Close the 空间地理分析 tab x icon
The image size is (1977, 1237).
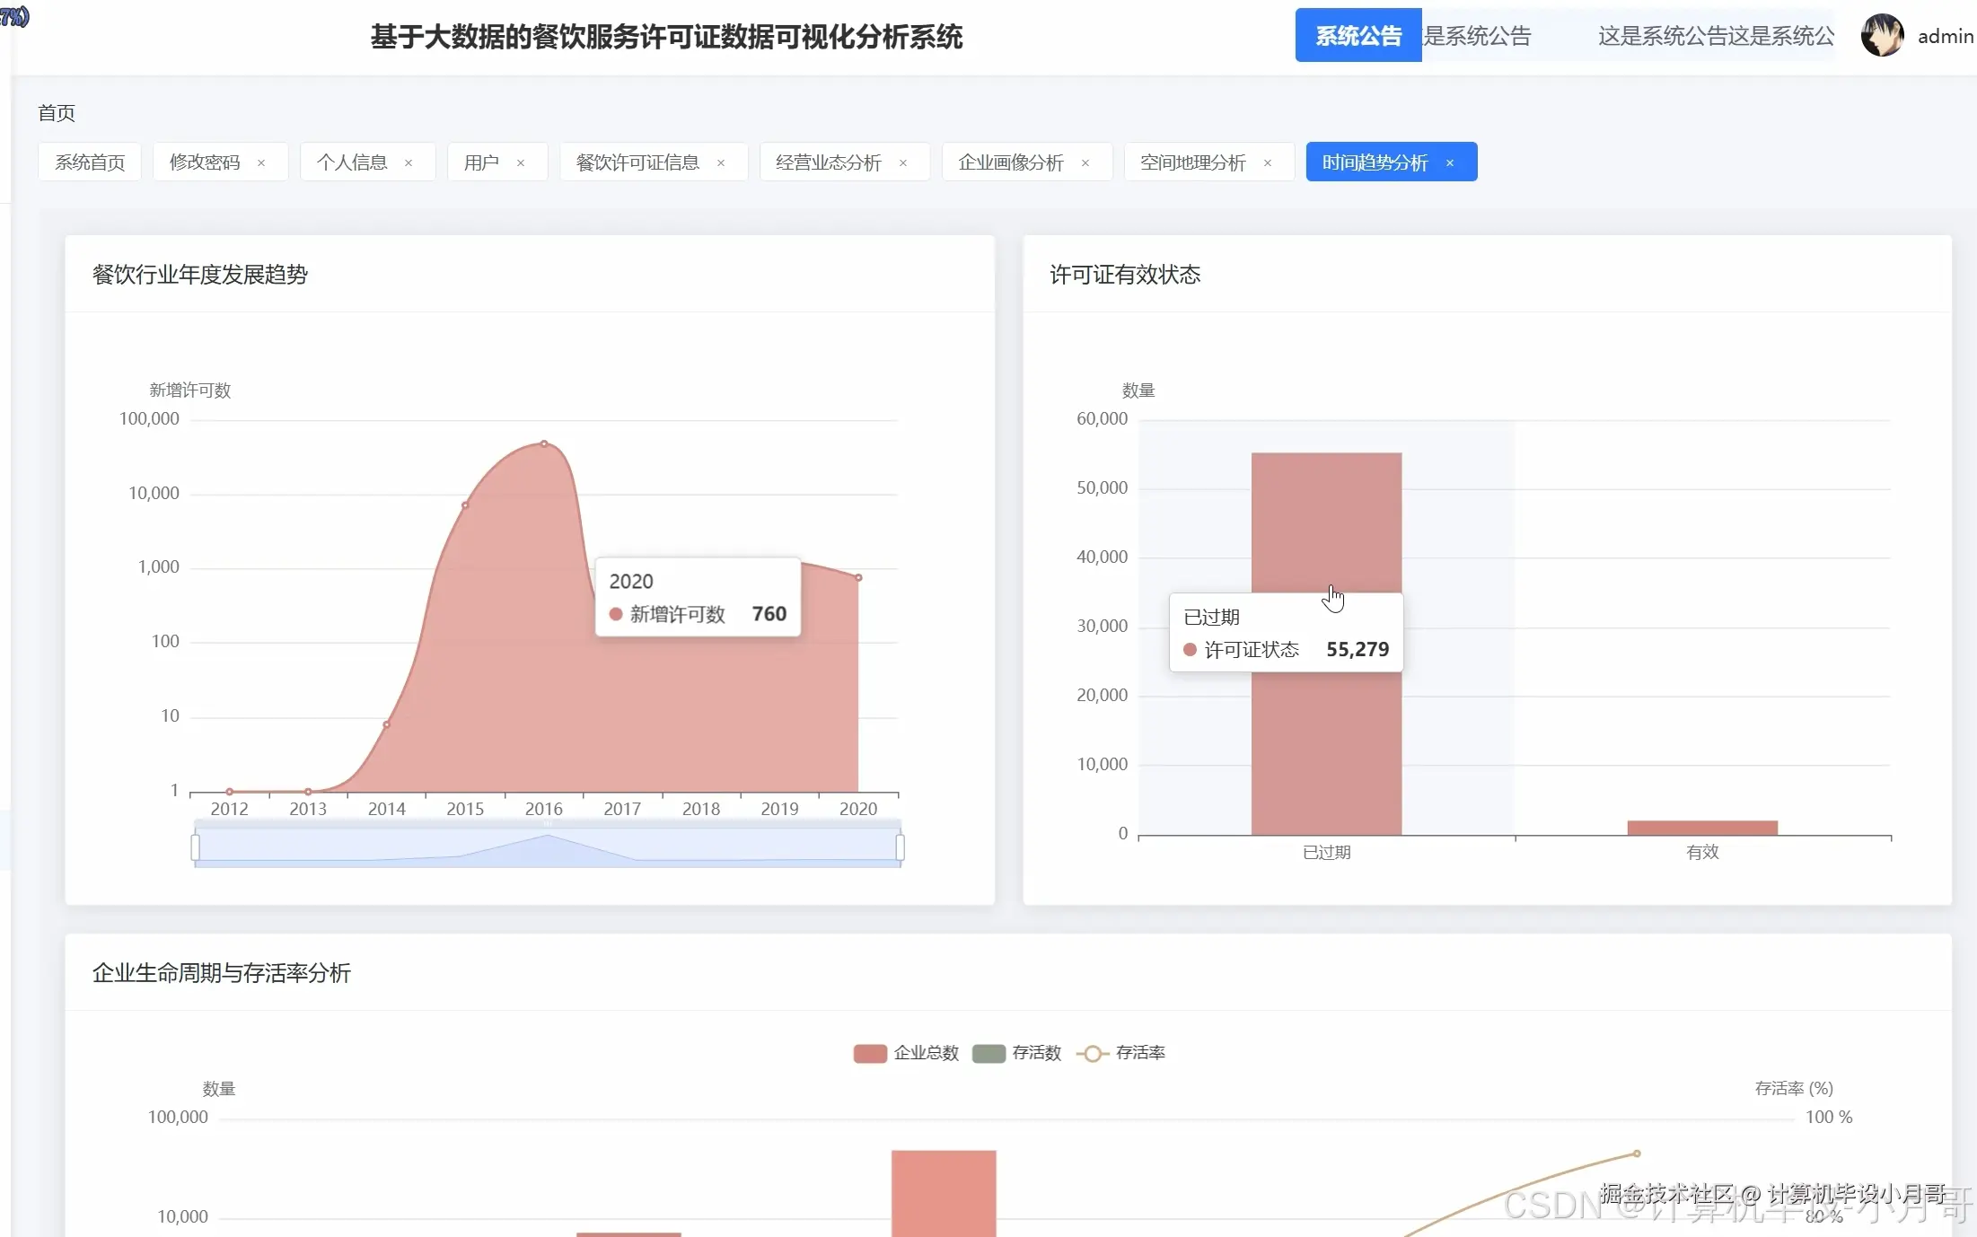pyautogui.click(x=1268, y=162)
